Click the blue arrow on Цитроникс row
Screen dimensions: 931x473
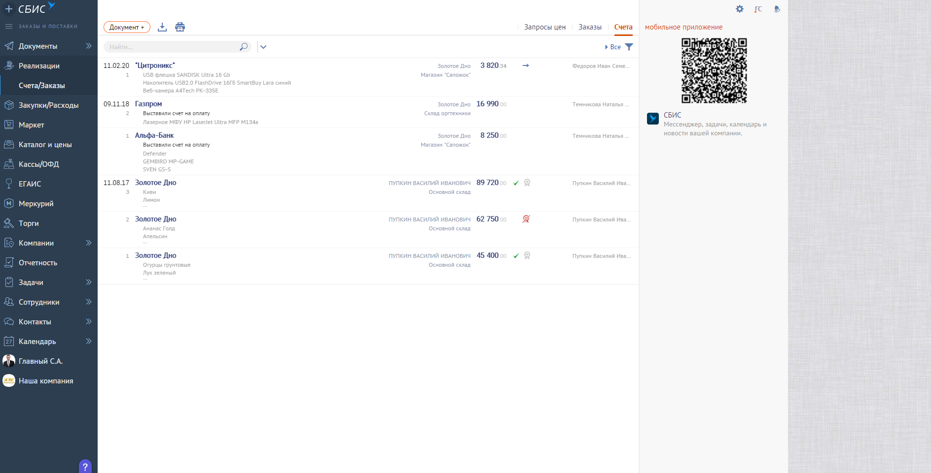click(x=526, y=65)
